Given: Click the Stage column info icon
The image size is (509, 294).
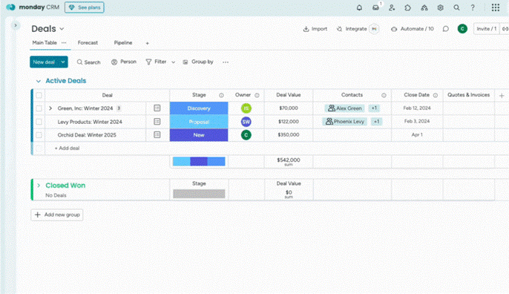Looking at the screenshot, I should (221, 95).
